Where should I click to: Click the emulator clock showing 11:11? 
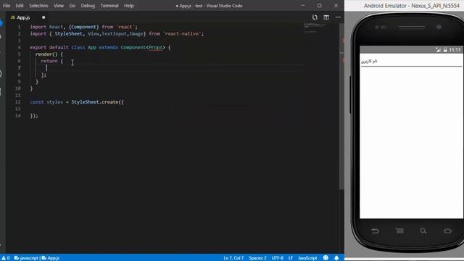455,50
